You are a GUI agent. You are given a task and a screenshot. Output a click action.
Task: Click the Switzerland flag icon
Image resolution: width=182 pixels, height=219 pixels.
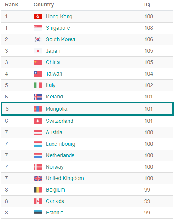coord(38,121)
